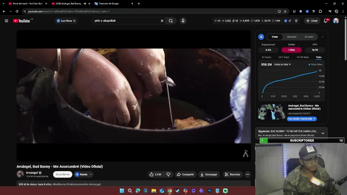Click the video player frame

134,96
